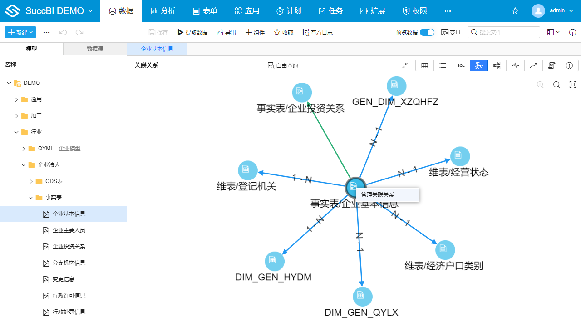Viewport: 581px width, 318px height.
Task: Open the table data view icon
Action: (x=424, y=65)
